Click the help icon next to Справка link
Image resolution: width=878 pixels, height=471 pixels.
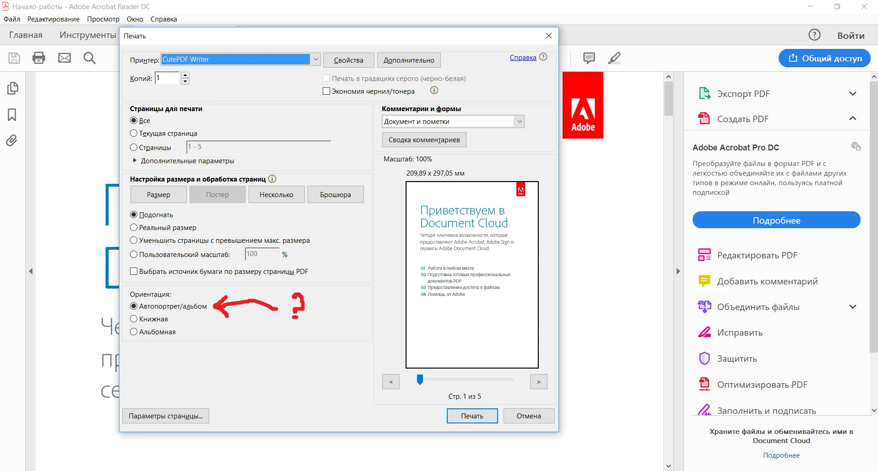coord(543,57)
